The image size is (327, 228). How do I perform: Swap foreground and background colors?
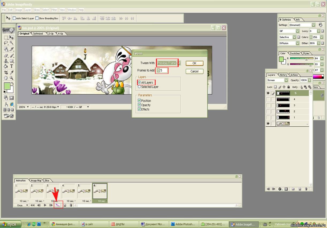pyautogui.click(x=12, y=84)
